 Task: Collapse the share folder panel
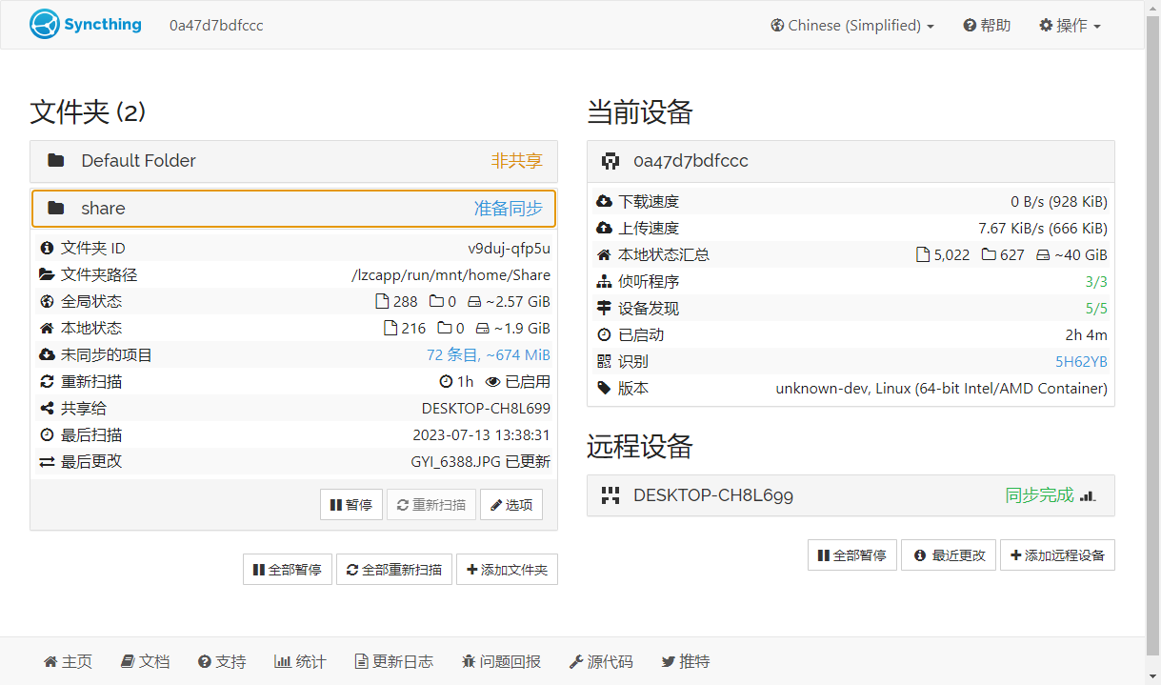click(293, 209)
